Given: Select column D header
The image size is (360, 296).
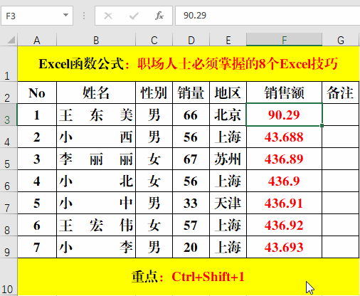Looking at the screenshot, I should tap(191, 40).
